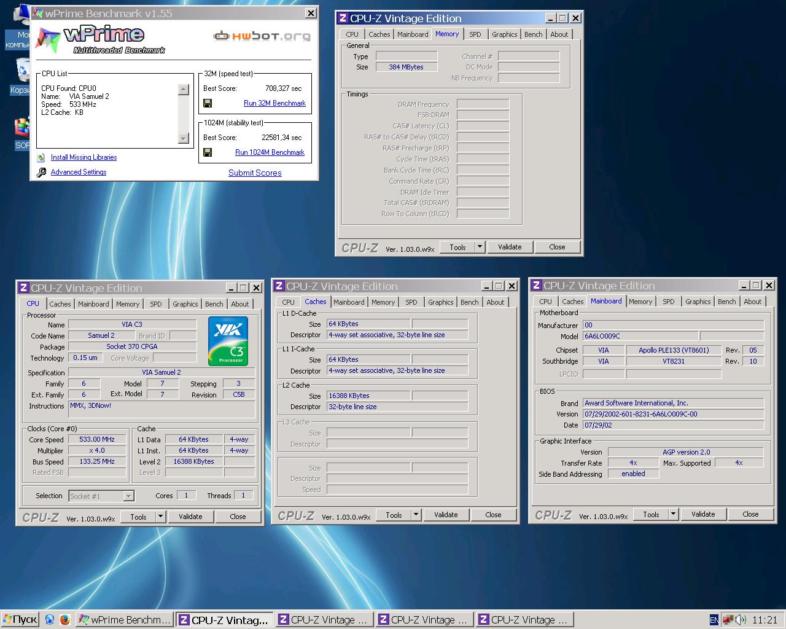Click the save icon for the 1024M best score
Viewport: 786px width, 629px height.
pos(208,152)
